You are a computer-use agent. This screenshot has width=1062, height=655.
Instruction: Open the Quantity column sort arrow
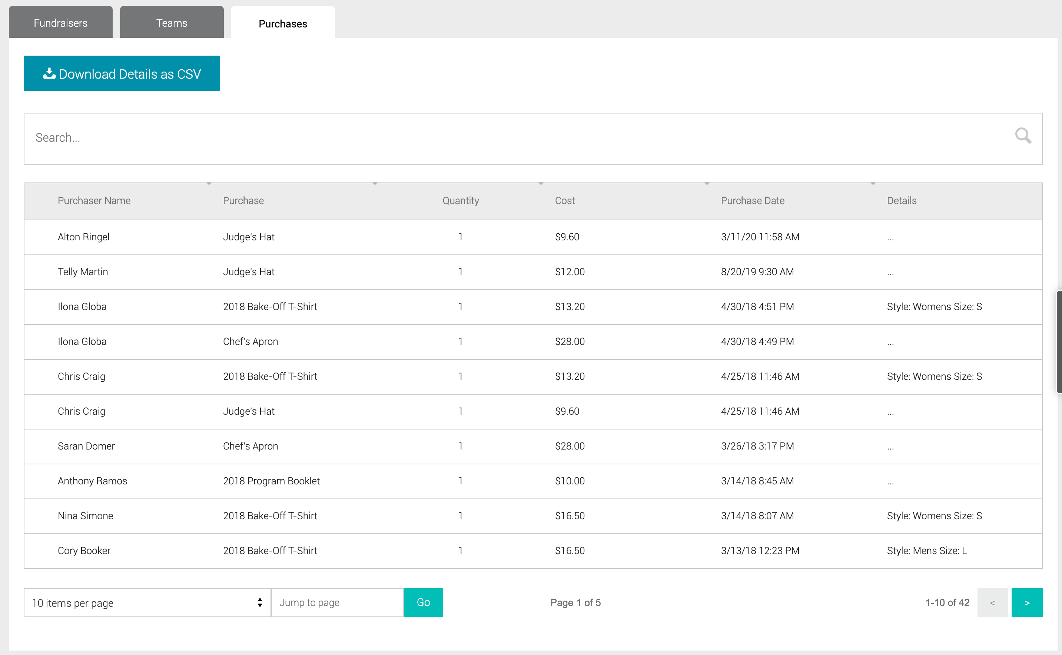(x=541, y=184)
